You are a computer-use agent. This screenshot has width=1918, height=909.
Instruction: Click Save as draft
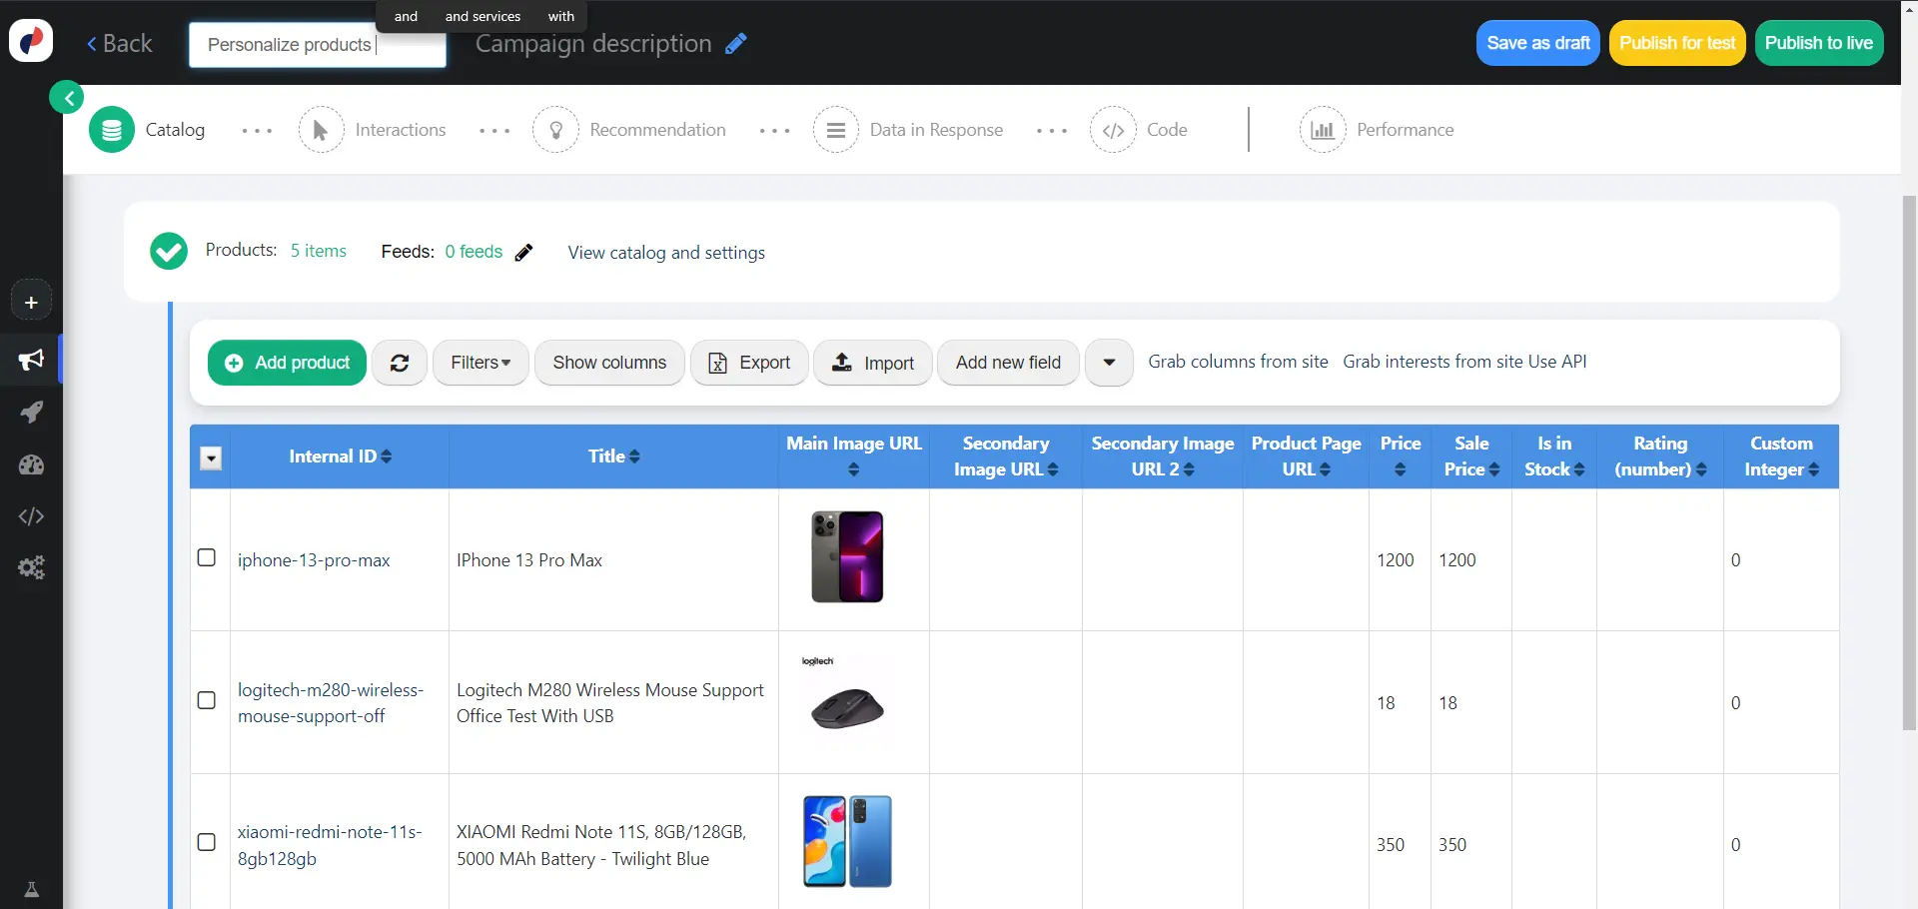(1537, 43)
